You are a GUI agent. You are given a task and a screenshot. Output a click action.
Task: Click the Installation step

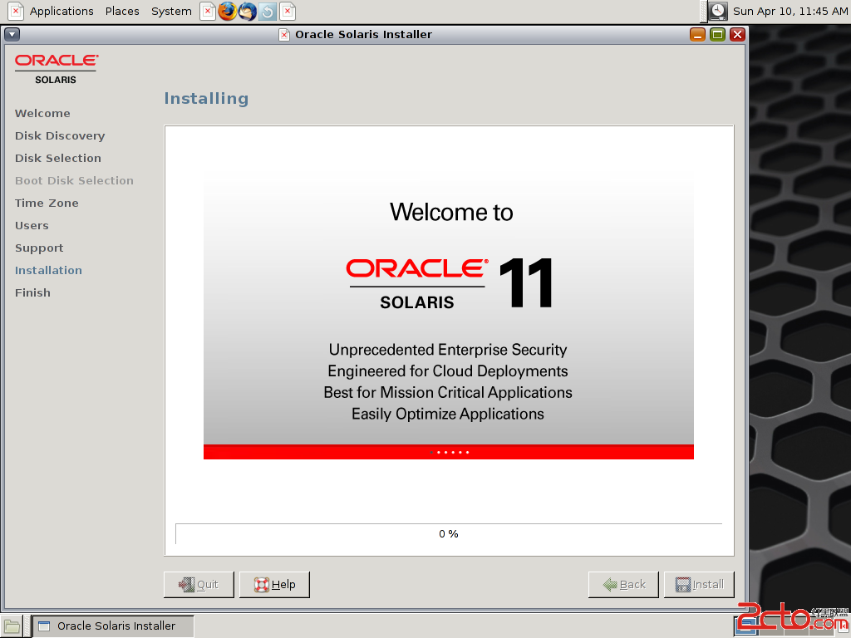(48, 270)
